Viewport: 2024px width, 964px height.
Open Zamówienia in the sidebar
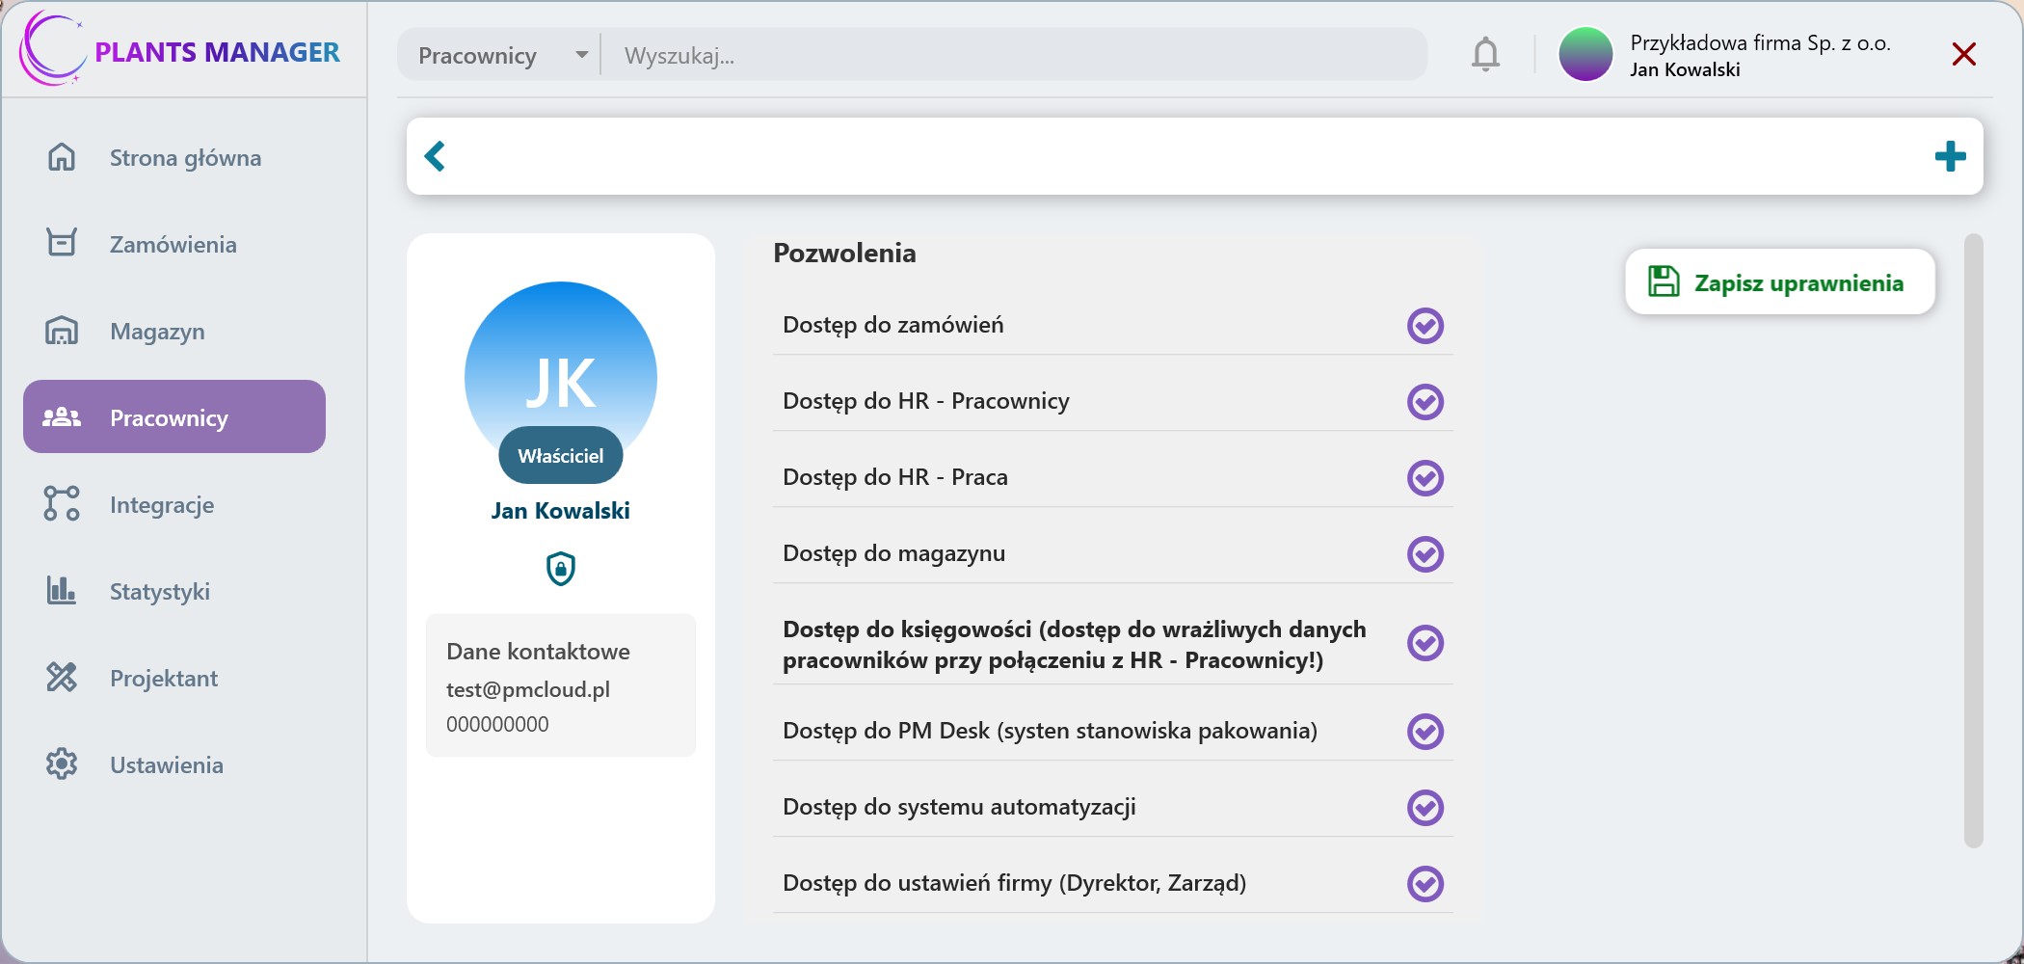coord(173,244)
